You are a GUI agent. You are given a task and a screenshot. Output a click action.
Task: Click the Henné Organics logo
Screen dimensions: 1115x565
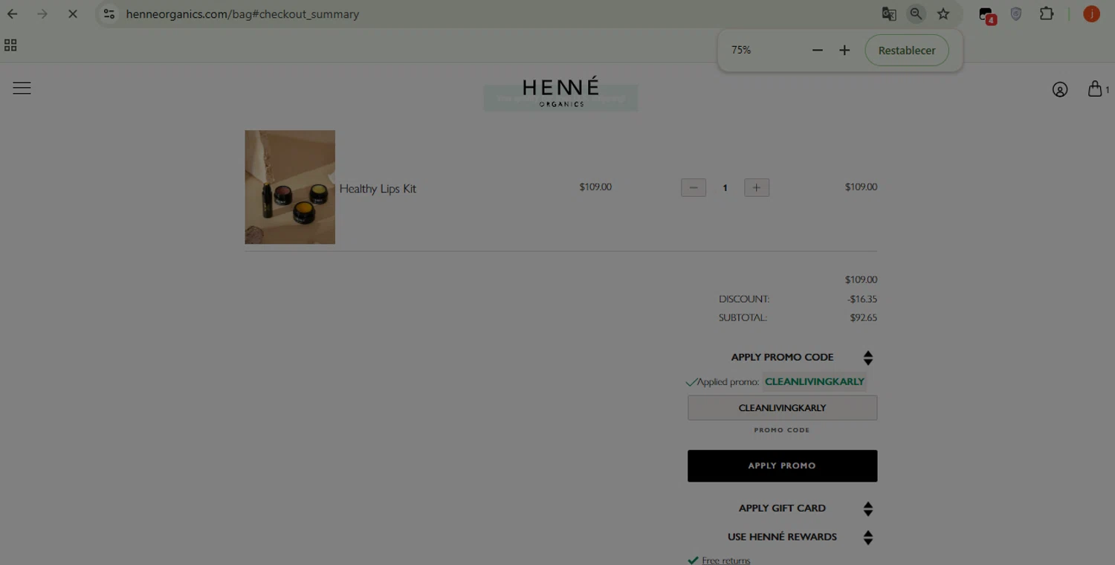[560, 92]
